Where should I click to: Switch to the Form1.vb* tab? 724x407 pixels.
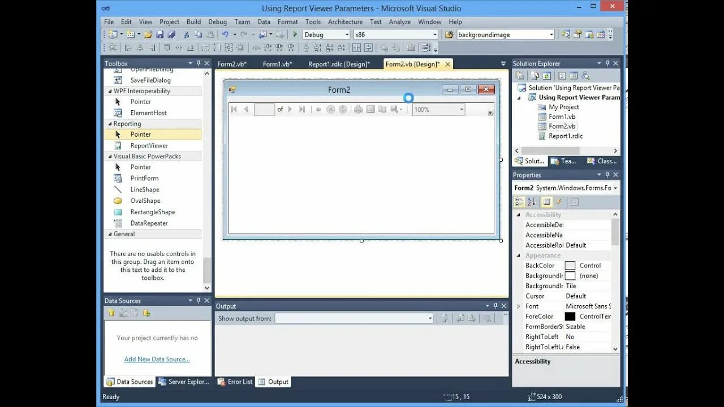coord(278,64)
